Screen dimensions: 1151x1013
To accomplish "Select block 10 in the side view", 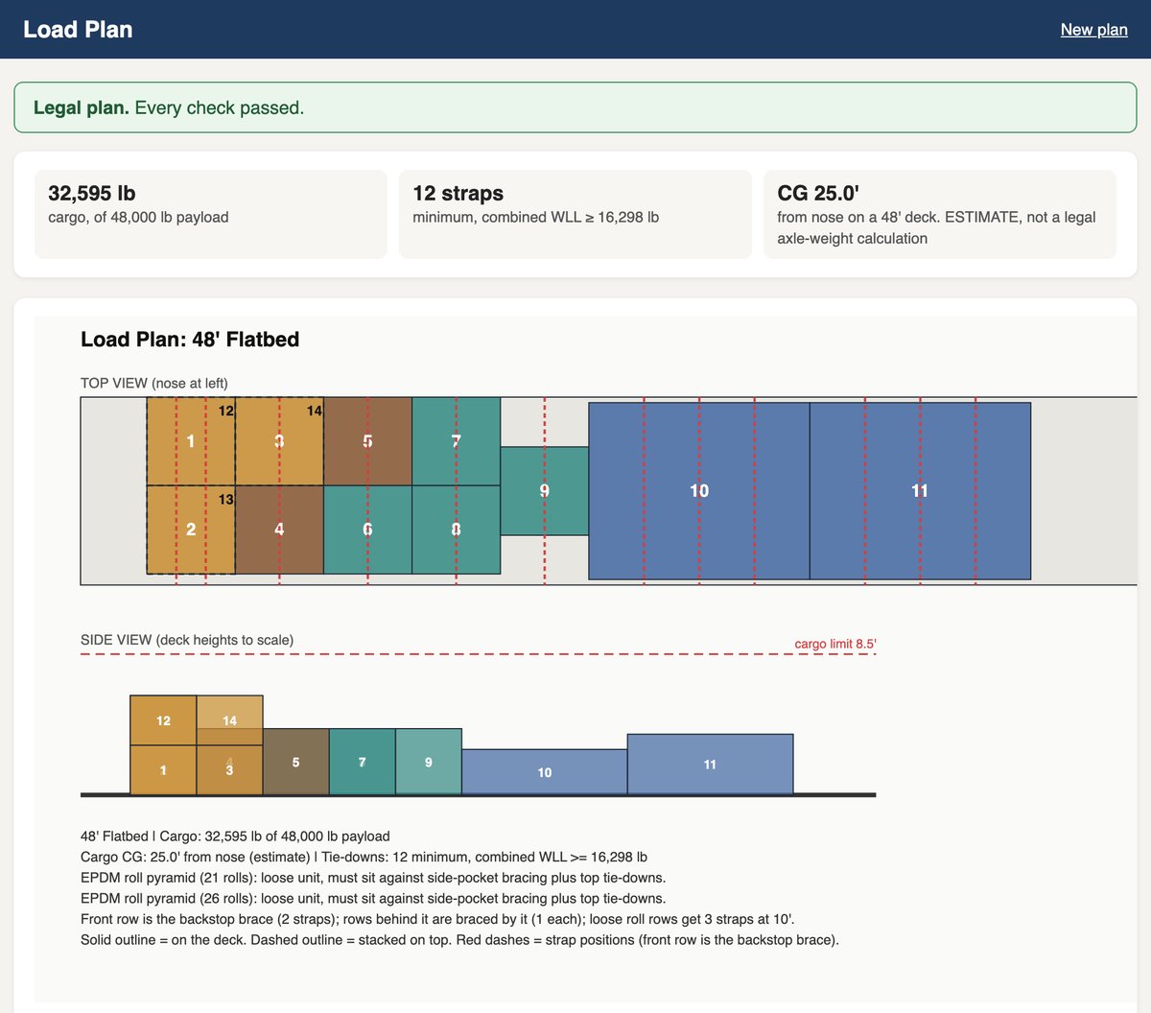I will click(x=545, y=772).
